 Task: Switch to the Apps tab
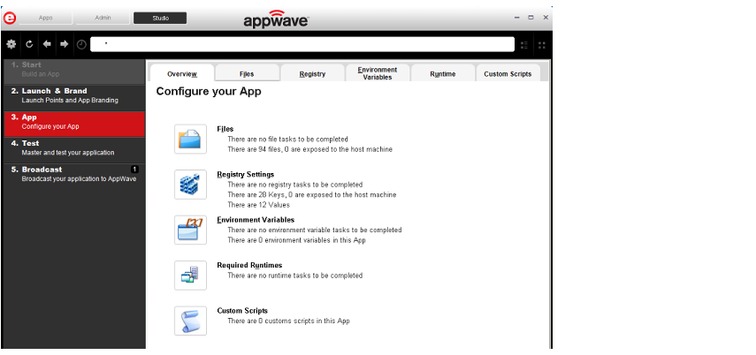(46, 18)
